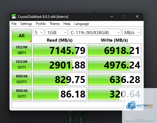Screen dimensions: 157x123
Task: Open the unit dropdown showing MB/s
Action: [132, 32]
